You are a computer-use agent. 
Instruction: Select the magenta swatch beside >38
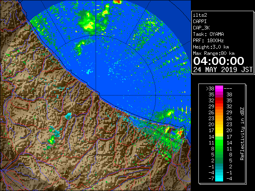pyautogui.click(x=219, y=89)
